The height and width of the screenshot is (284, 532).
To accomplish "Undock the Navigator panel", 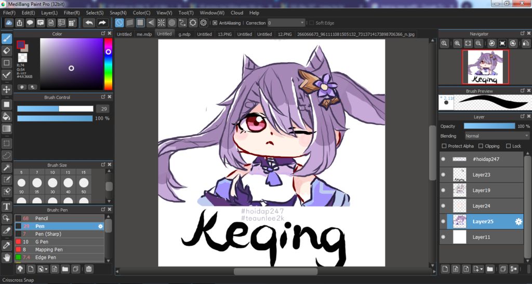I will point(523,34).
